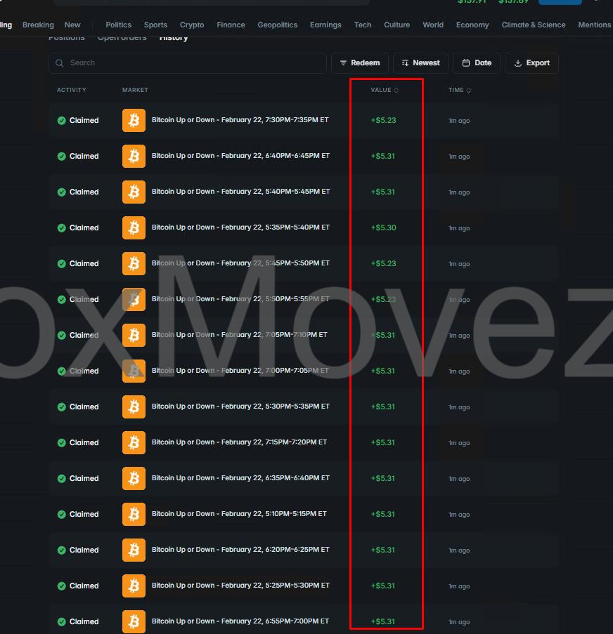Open the Mentions category
The height and width of the screenshot is (634, 613).
(595, 25)
